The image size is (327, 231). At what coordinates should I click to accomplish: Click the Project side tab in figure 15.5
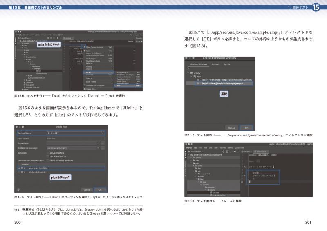16,41
